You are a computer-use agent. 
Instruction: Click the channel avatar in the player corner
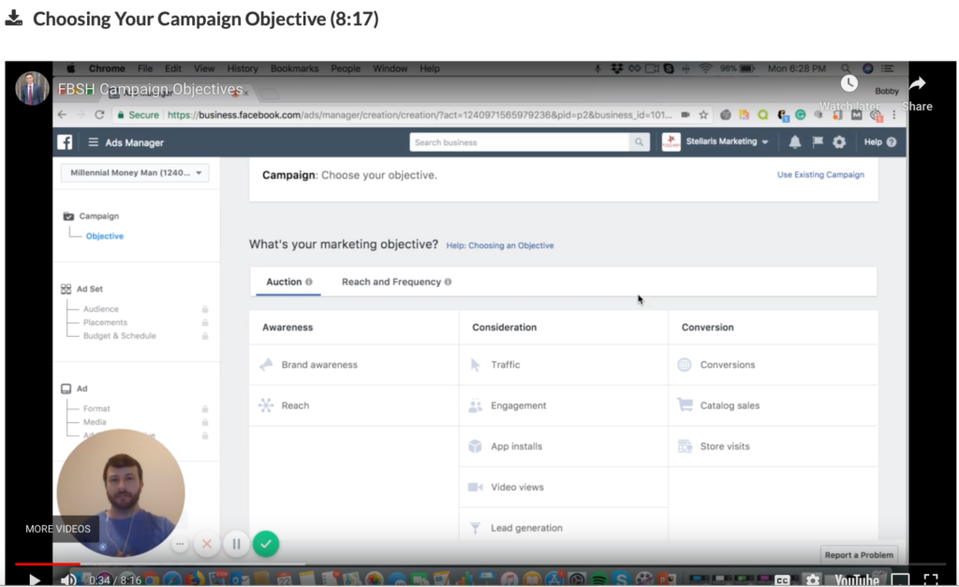(x=32, y=89)
